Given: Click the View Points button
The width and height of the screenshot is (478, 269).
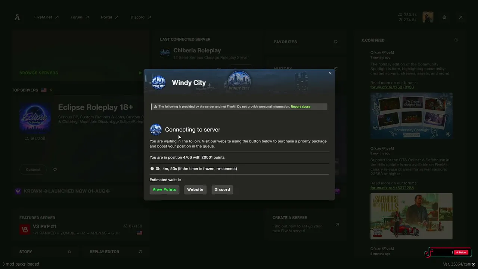Looking at the screenshot, I should click(164, 189).
